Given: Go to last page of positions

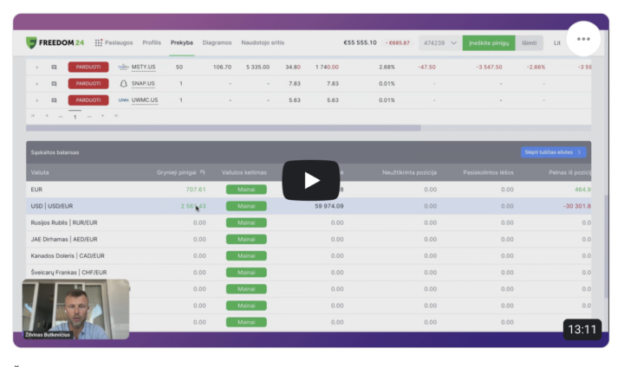Looking at the screenshot, I should (116, 116).
